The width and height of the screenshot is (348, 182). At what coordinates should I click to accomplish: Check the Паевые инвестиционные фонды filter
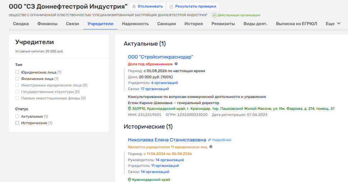point(17,98)
